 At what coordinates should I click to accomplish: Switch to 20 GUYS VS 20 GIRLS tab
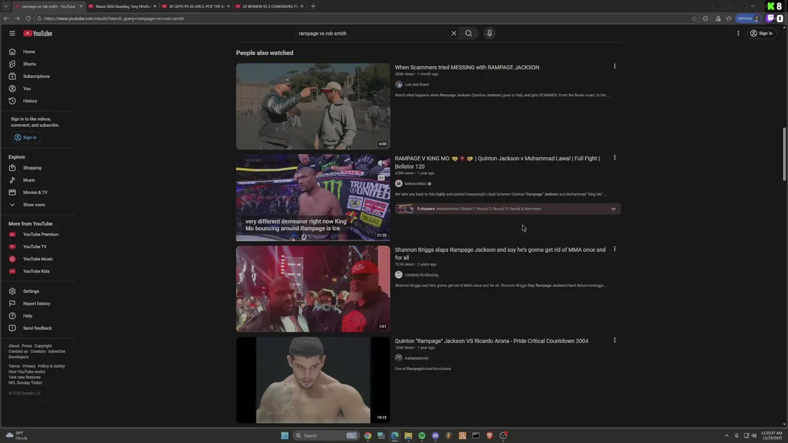(x=196, y=6)
